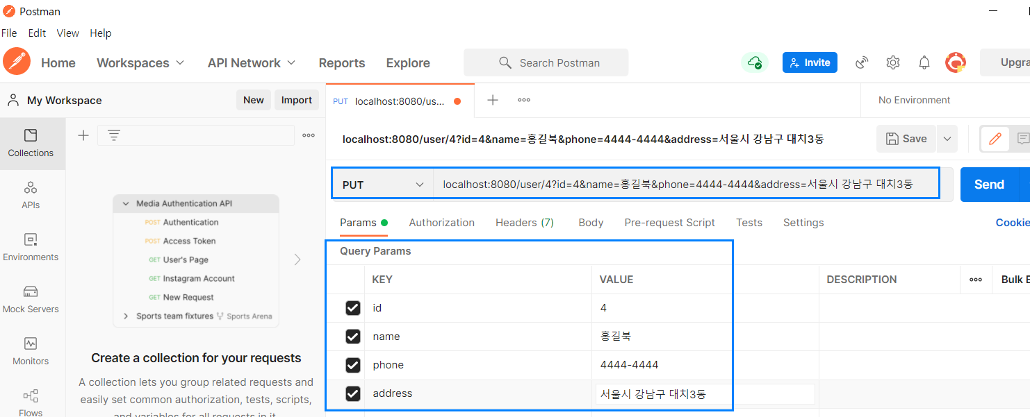Open the Flows sidebar section
1030x417 pixels.
pyautogui.click(x=31, y=402)
